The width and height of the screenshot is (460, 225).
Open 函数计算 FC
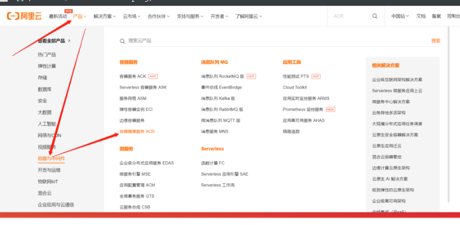point(213,163)
